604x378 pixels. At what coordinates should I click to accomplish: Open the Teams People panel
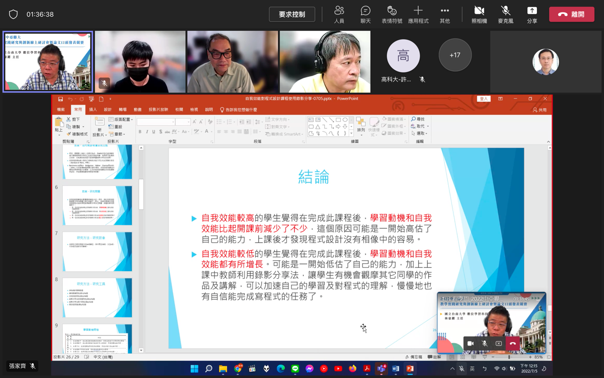coord(339,14)
